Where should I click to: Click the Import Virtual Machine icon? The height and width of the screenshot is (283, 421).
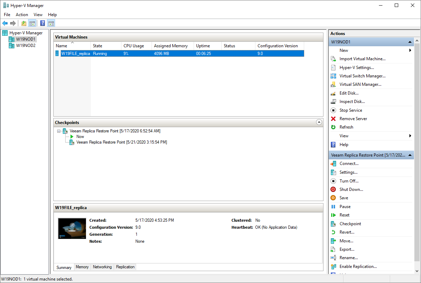coord(333,59)
